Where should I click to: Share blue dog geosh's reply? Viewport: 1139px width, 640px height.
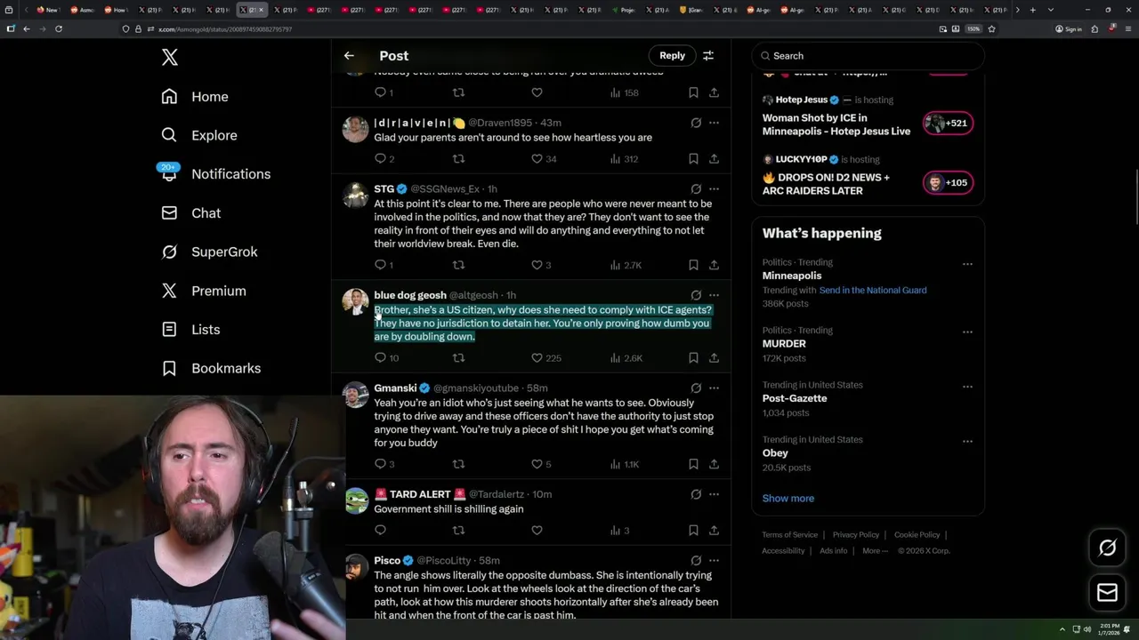(x=714, y=358)
